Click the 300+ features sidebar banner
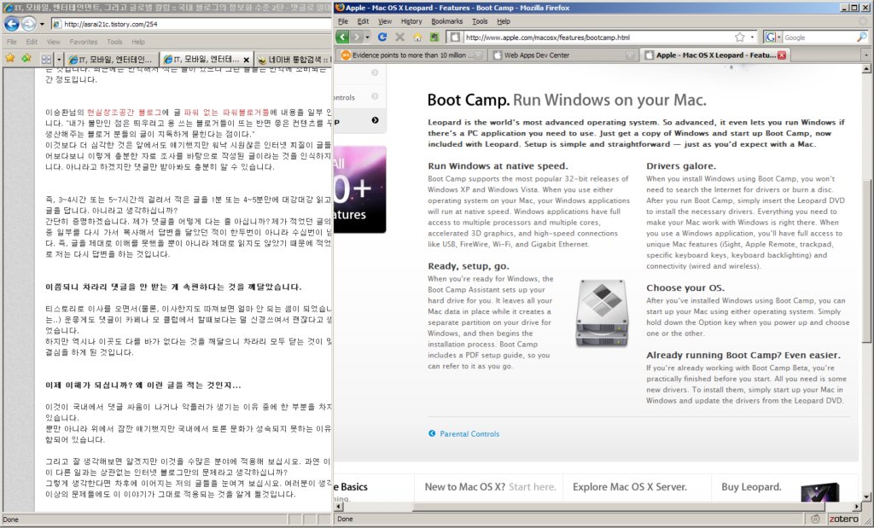 click(360, 189)
